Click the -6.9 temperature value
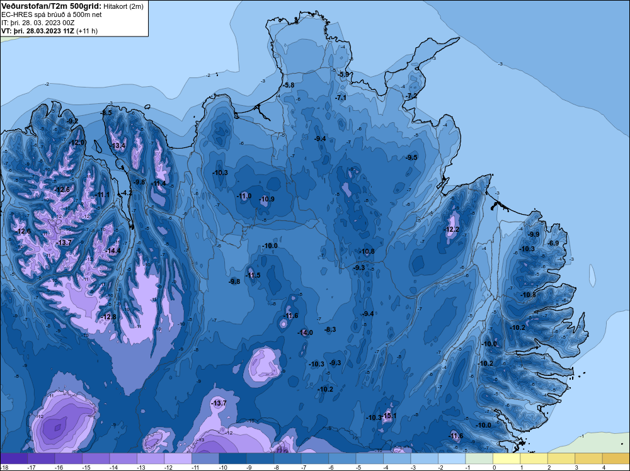 [x=553, y=243]
